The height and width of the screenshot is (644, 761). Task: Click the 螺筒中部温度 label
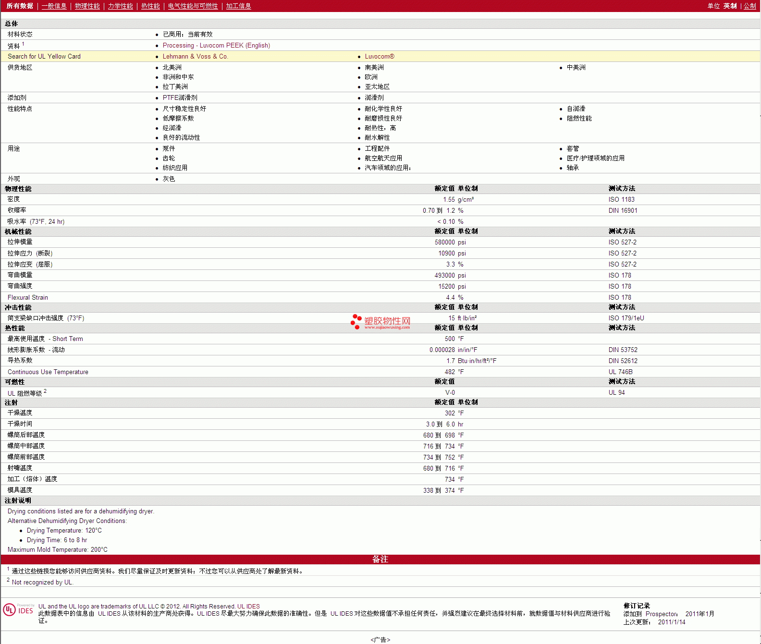26,446
